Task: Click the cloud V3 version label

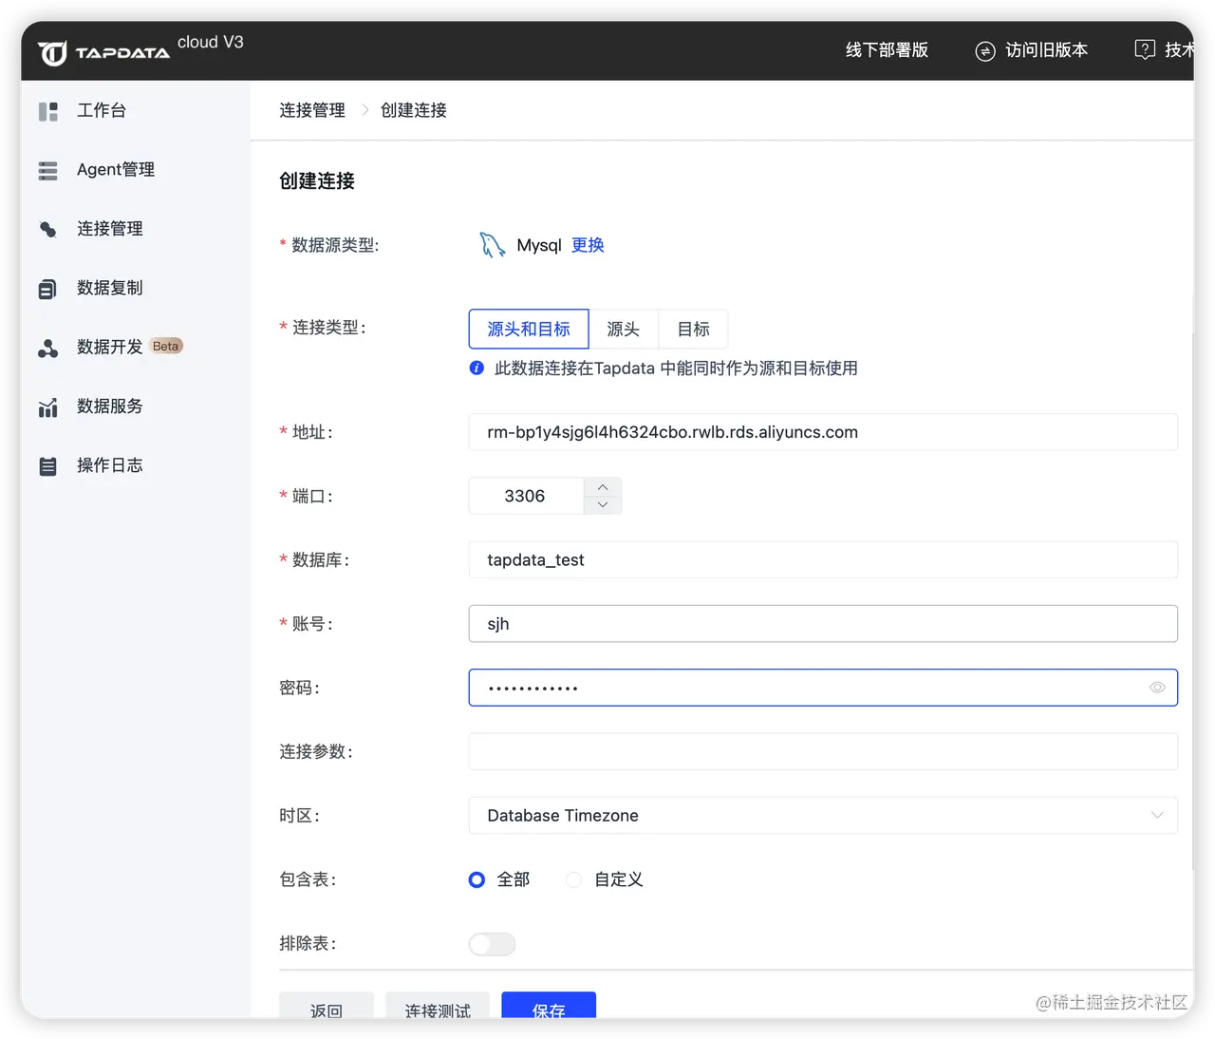Action: pyautogui.click(x=211, y=43)
